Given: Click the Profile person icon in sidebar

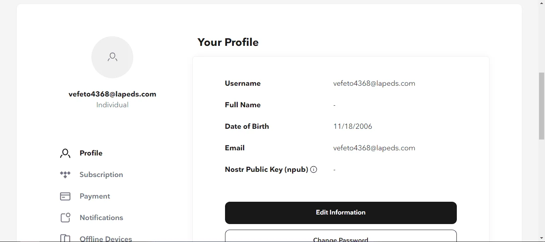Looking at the screenshot, I should [65, 153].
